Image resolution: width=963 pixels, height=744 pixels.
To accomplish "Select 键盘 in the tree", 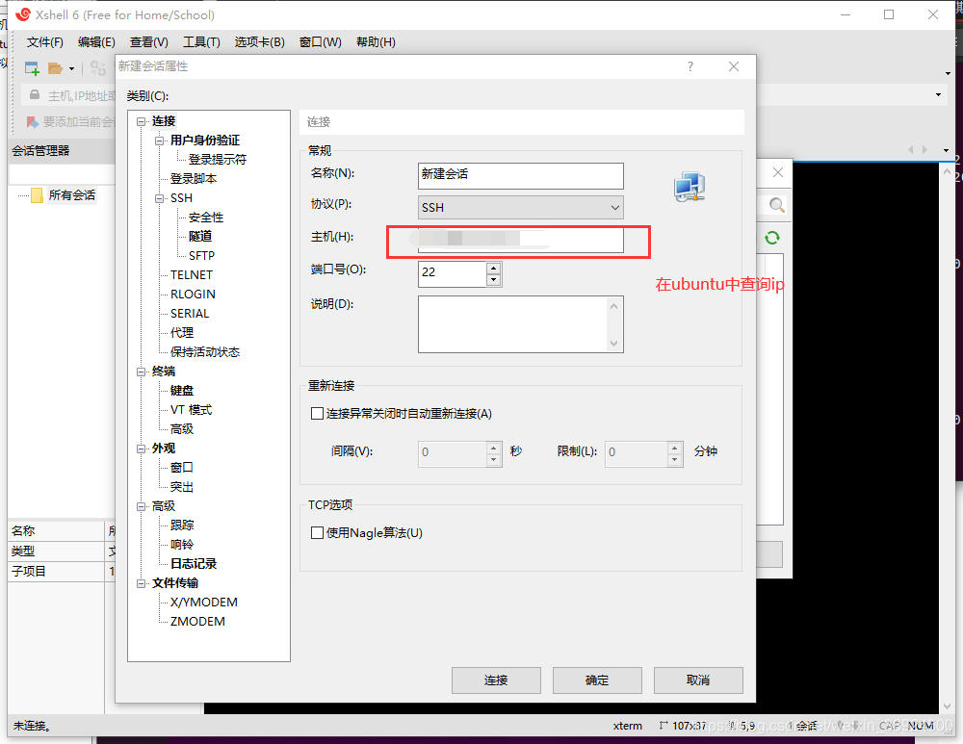I will click(x=181, y=391).
